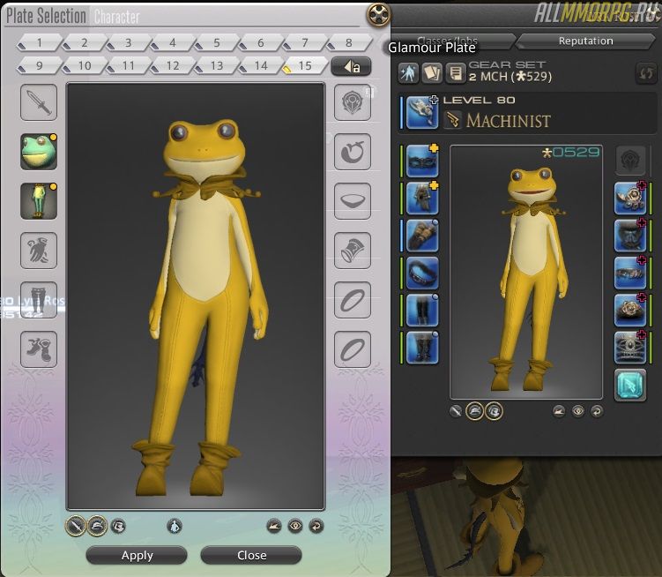Toggle eye view in Character preview
The image size is (662, 577).
coord(578,411)
